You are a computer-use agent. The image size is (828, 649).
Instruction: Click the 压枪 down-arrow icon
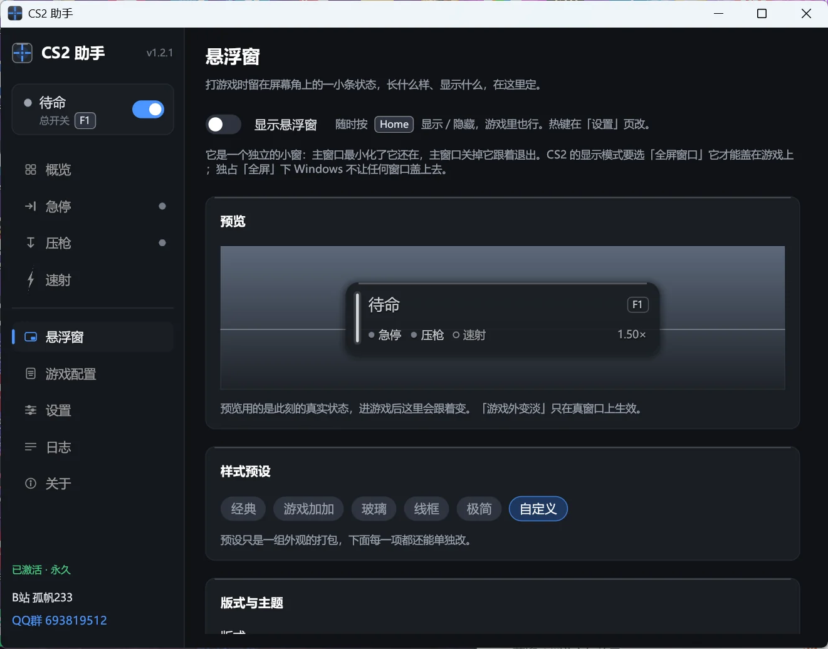pyautogui.click(x=30, y=242)
